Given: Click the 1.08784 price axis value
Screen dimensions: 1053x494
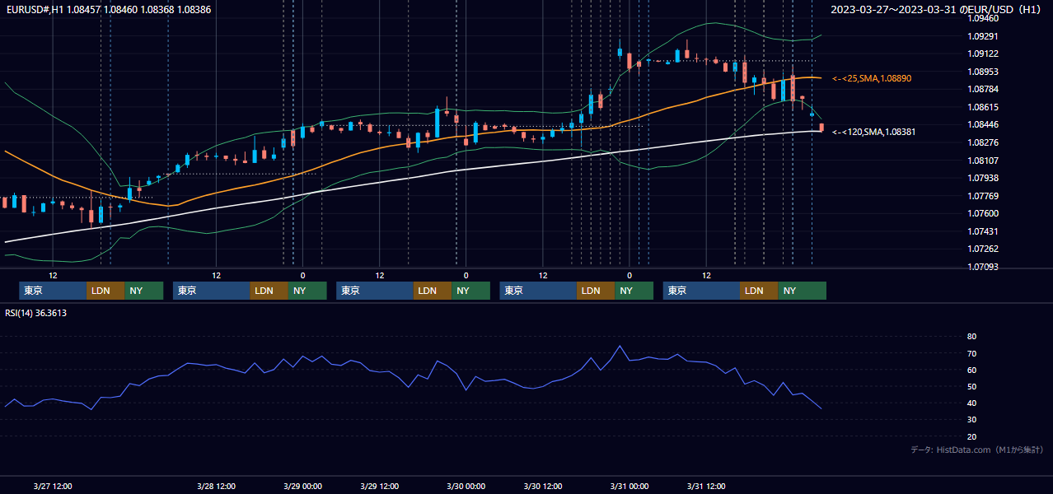Looking at the screenshot, I should [983, 89].
